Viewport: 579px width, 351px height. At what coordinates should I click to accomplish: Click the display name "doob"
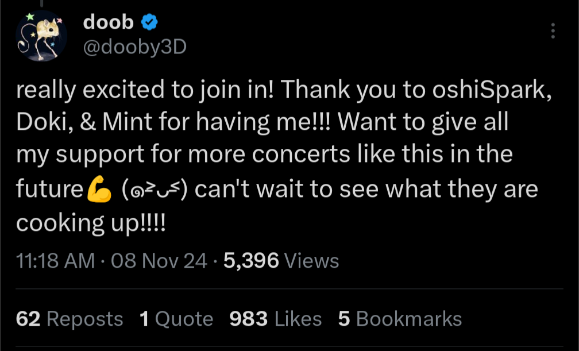tap(109, 22)
